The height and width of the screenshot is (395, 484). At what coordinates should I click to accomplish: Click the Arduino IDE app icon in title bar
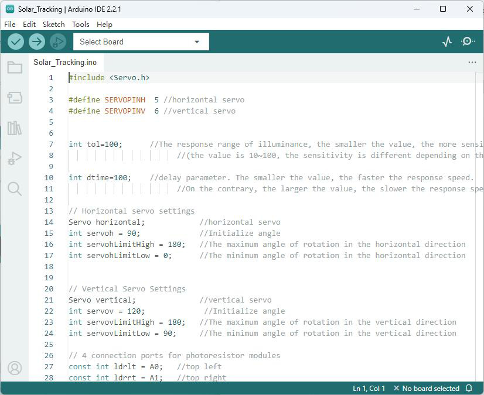pos(9,9)
